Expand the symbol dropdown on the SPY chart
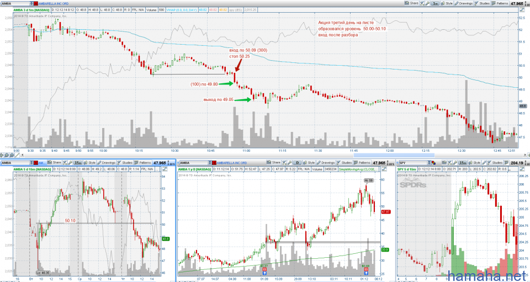 pos(429,163)
